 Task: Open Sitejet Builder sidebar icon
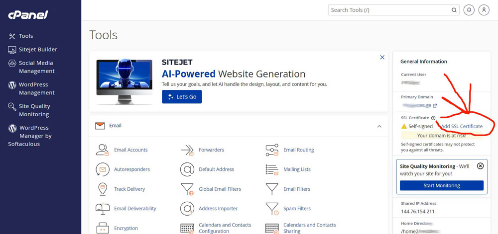point(12,50)
